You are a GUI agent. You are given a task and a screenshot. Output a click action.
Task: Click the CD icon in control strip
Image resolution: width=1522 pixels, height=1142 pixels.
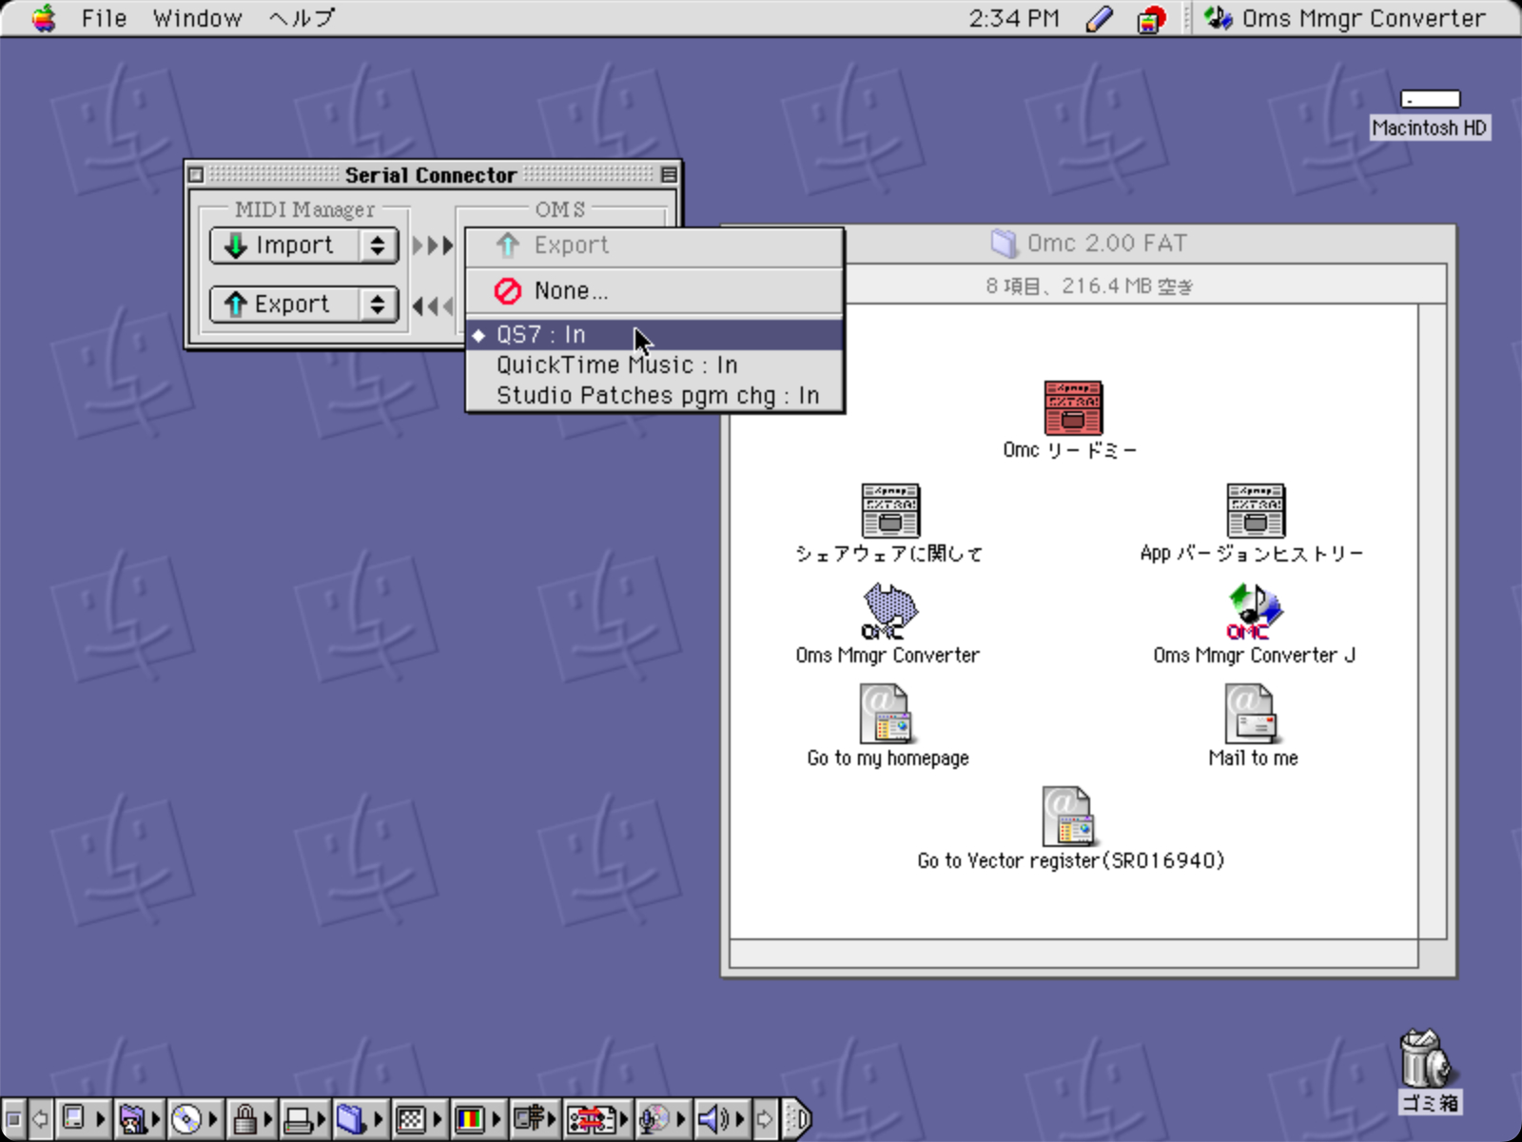(x=185, y=1119)
